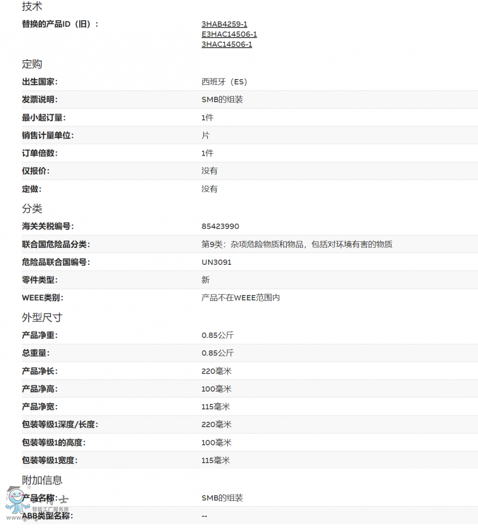Click the 产品净重 field label
This screenshot has height=528, width=478.
[x=40, y=335]
